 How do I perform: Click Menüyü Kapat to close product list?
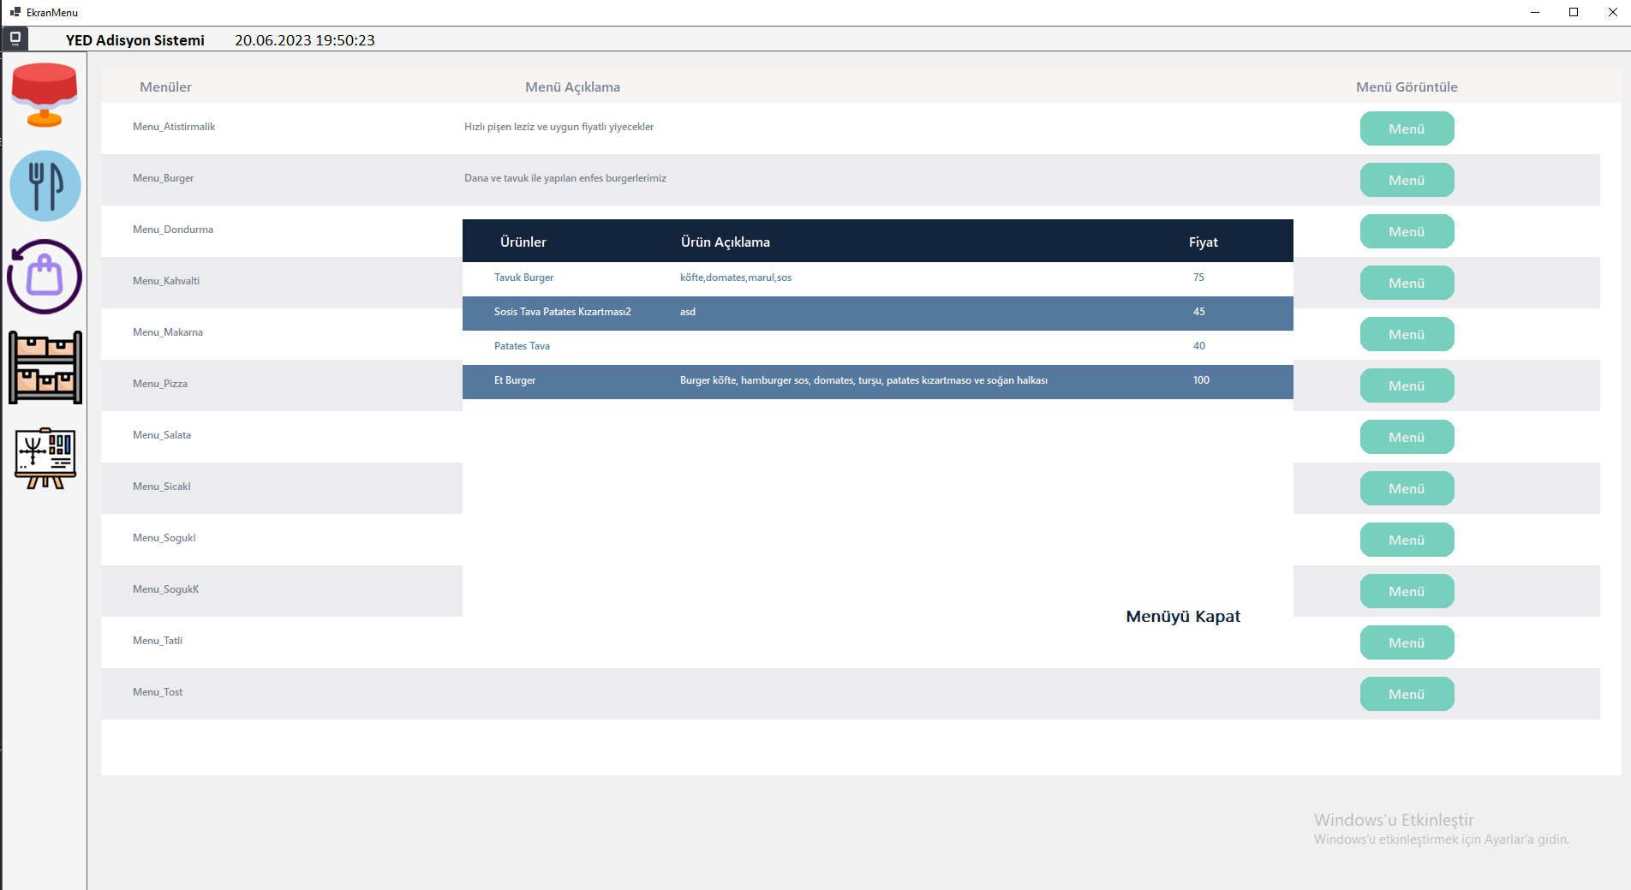click(x=1182, y=617)
